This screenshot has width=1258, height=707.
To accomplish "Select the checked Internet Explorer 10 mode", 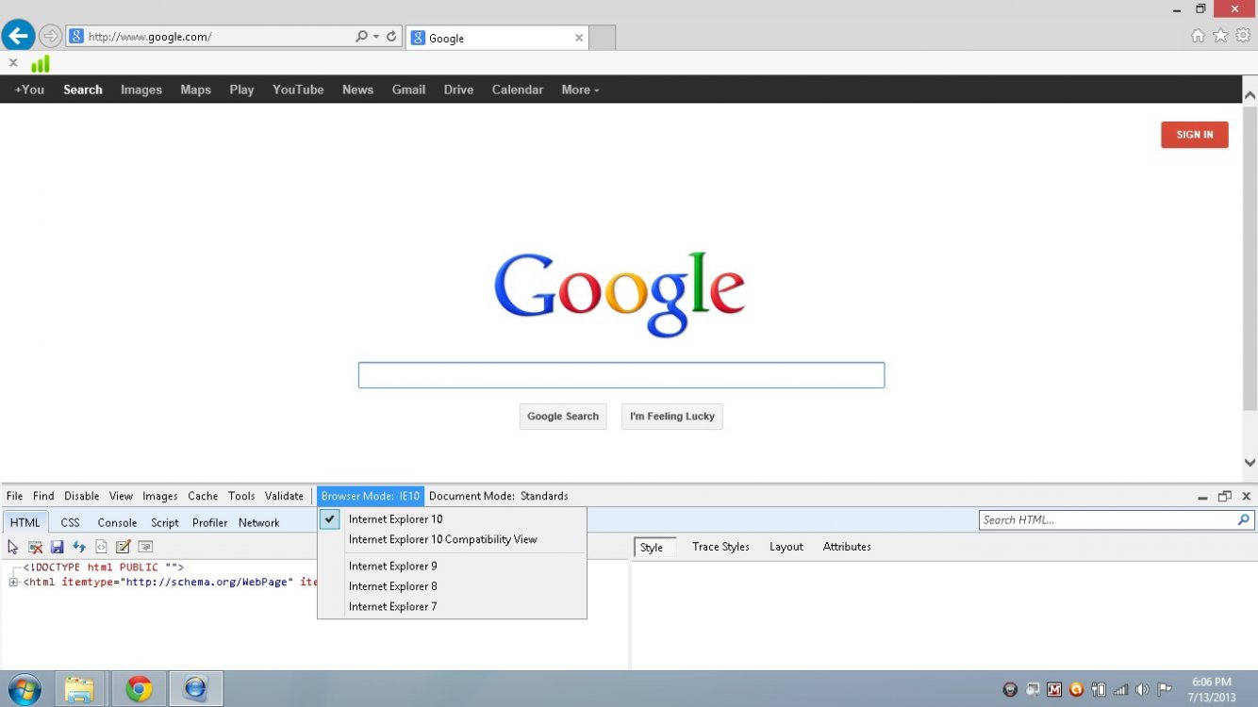I will (x=452, y=519).
